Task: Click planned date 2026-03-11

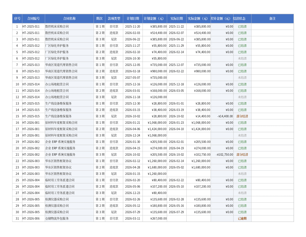Action: 133,218
